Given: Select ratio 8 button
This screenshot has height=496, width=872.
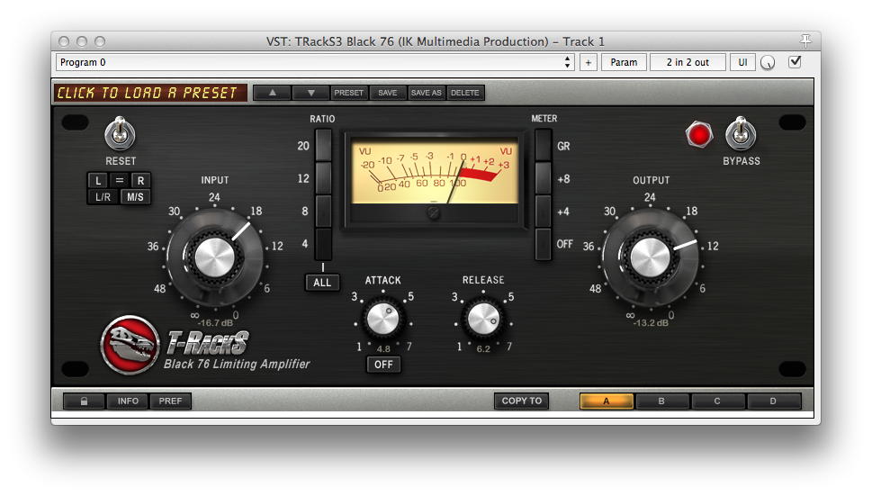Looking at the screenshot, I should (x=323, y=212).
